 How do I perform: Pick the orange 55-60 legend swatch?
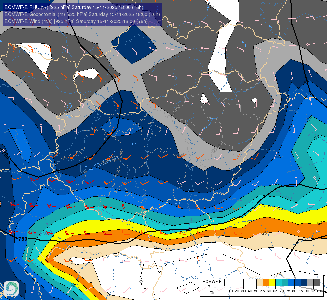pyautogui.click(x=266, y=283)
